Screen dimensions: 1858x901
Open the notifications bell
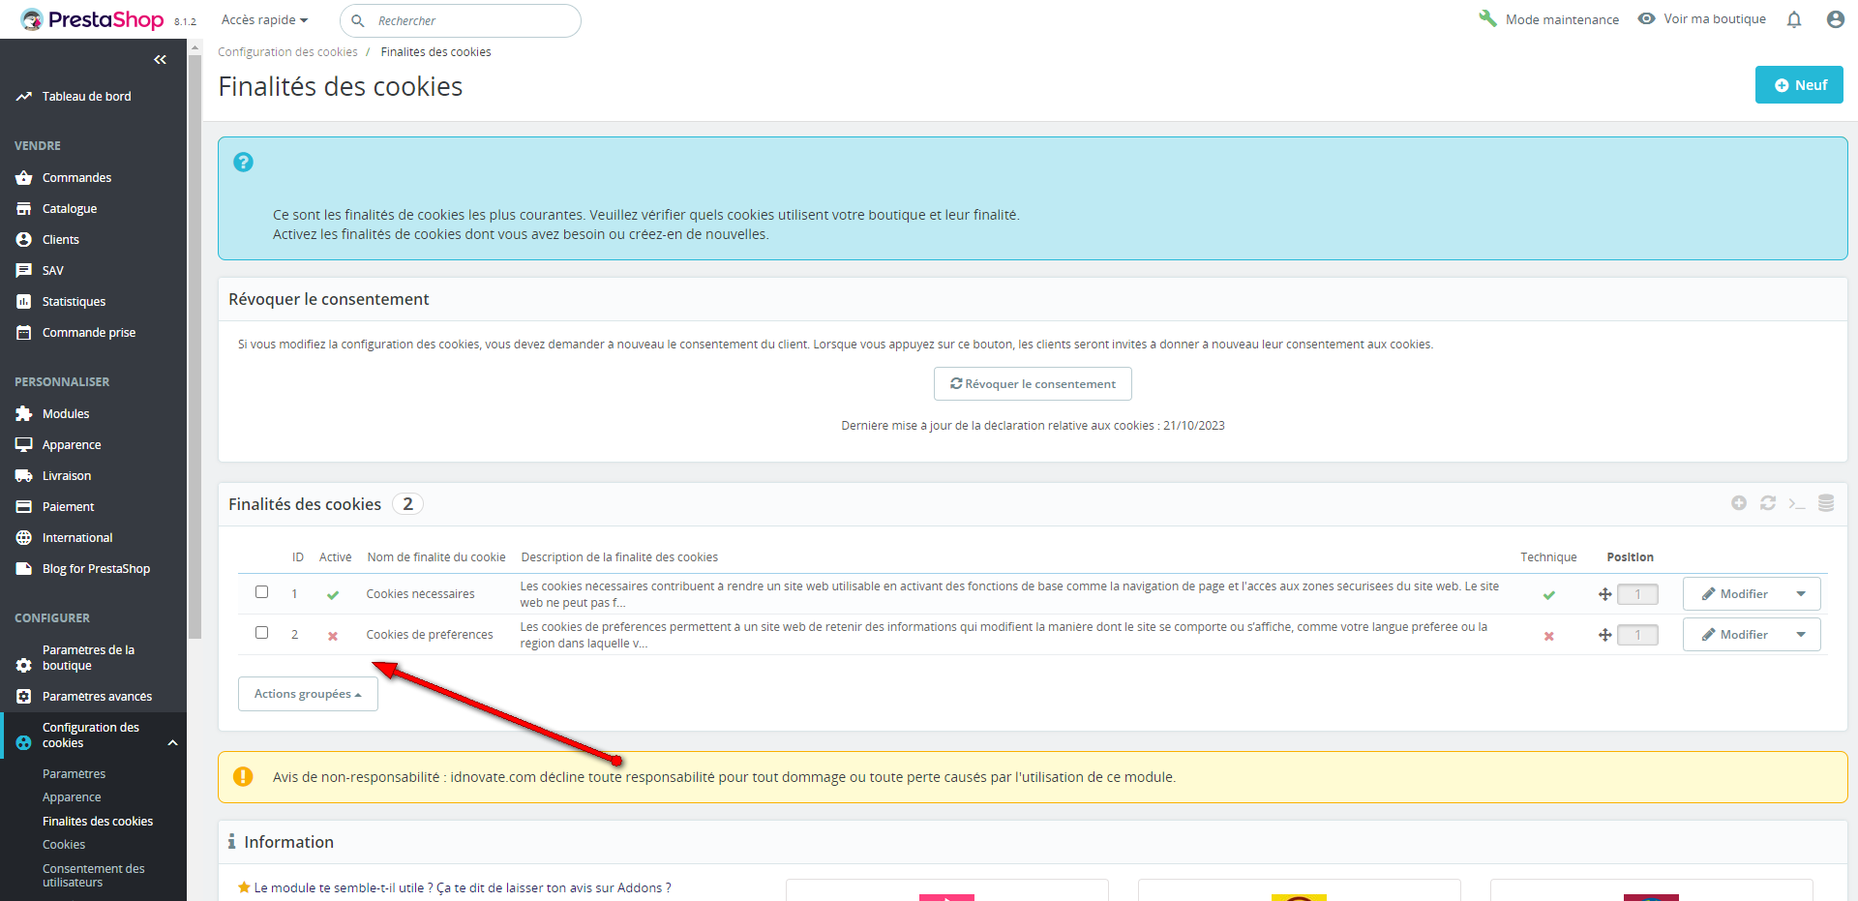click(1794, 19)
